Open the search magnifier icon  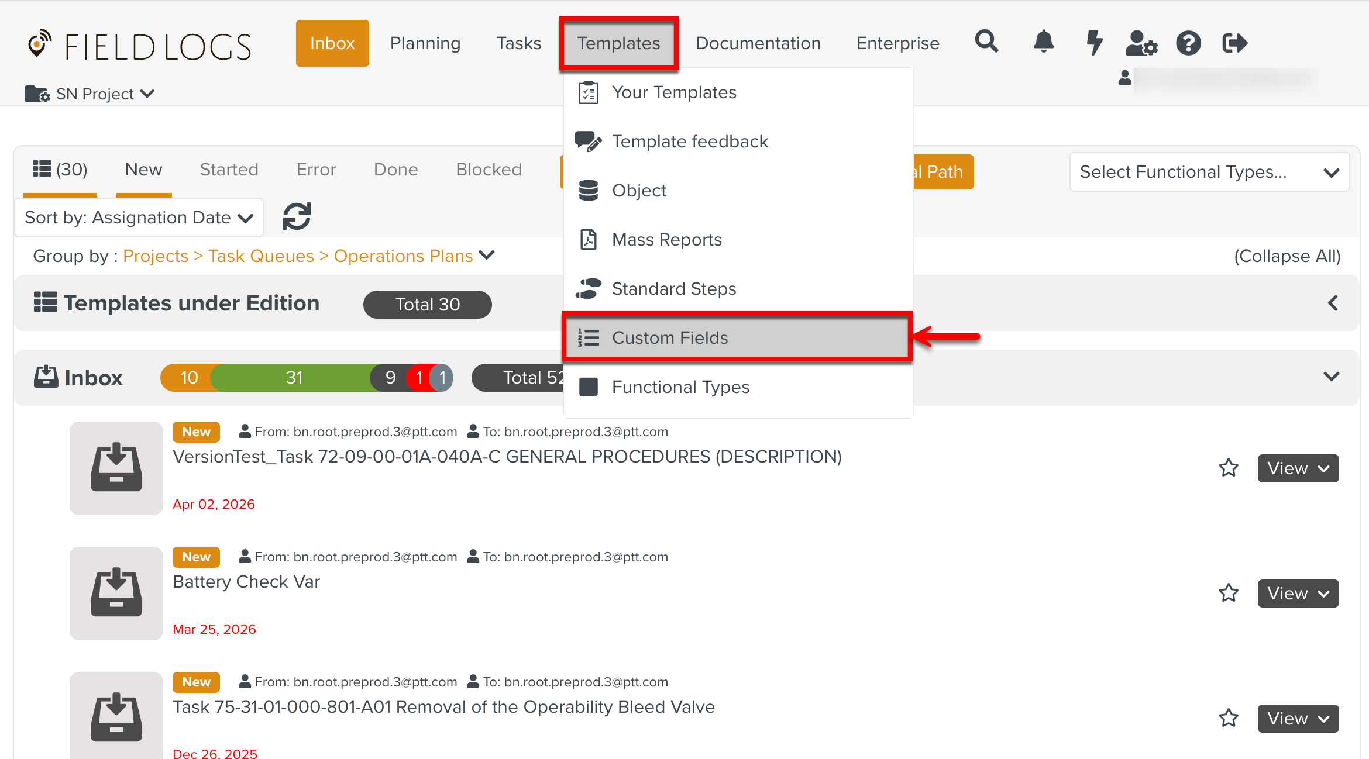click(986, 42)
